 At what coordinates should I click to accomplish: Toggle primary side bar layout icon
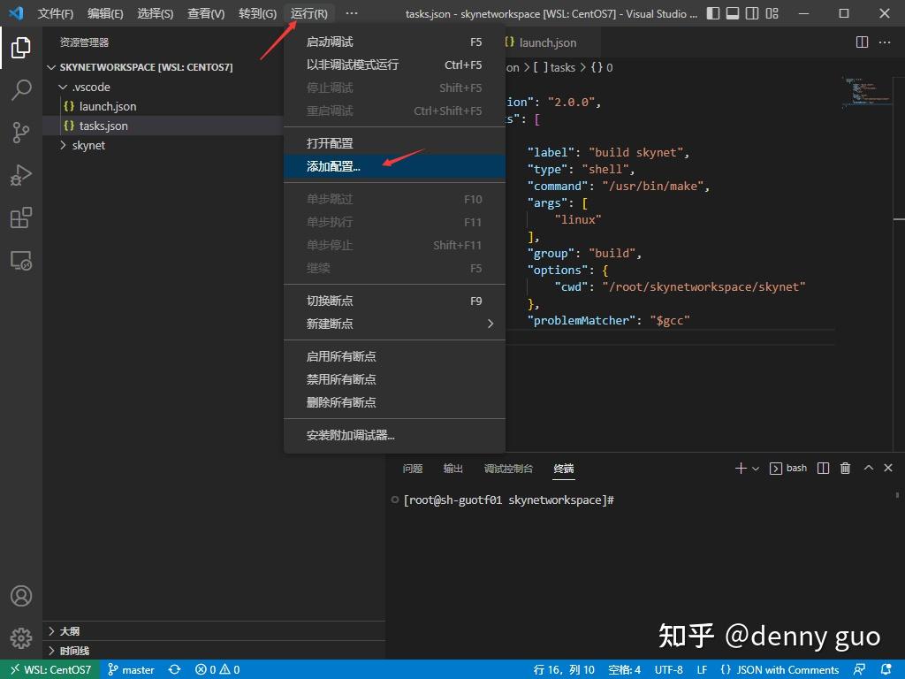click(x=713, y=13)
